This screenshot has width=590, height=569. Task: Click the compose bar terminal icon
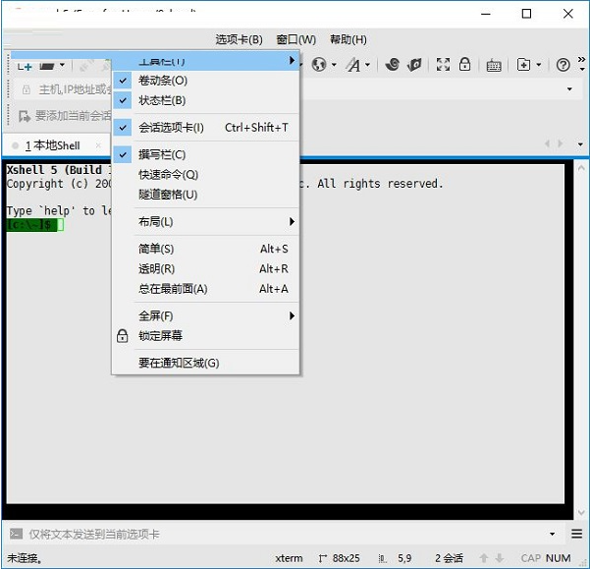click(x=16, y=534)
